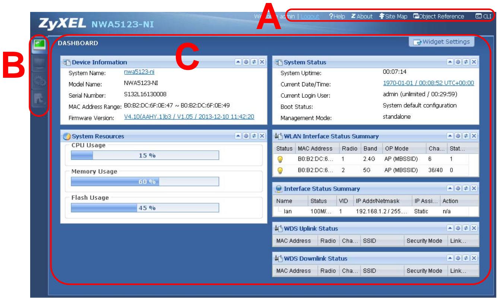Open the About menu item
Image resolution: width=497 pixels, height=298 pixels.
[x=363, y=16]
